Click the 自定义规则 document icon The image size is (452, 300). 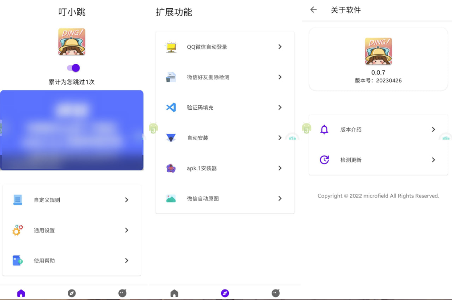(x=18, y=200)
